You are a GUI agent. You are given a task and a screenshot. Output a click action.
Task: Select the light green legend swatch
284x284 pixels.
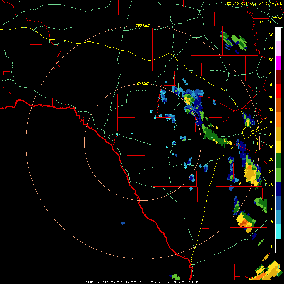pyautogui.click(x=279, y=175)
